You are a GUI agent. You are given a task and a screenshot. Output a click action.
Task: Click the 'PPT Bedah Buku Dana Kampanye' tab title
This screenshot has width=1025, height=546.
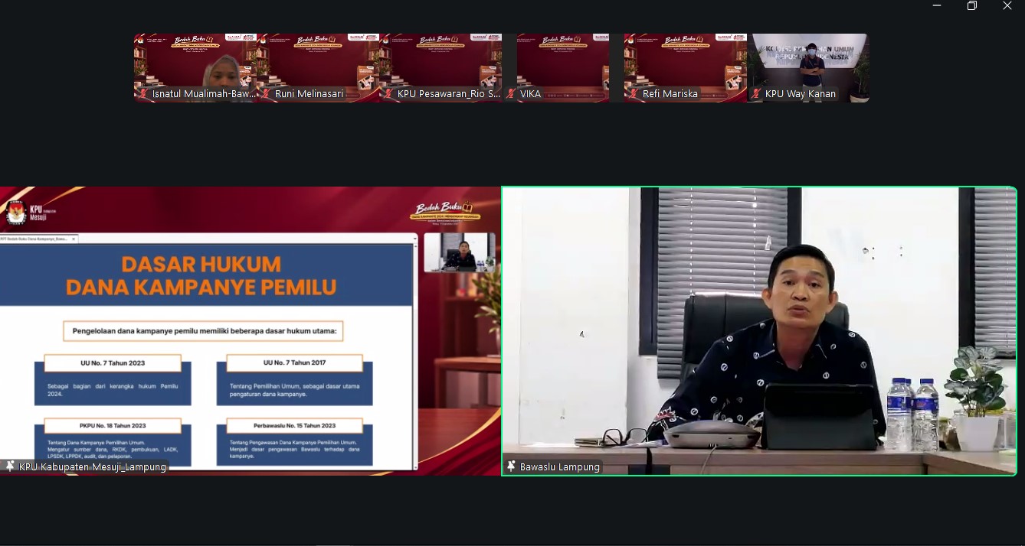[34, 239]
